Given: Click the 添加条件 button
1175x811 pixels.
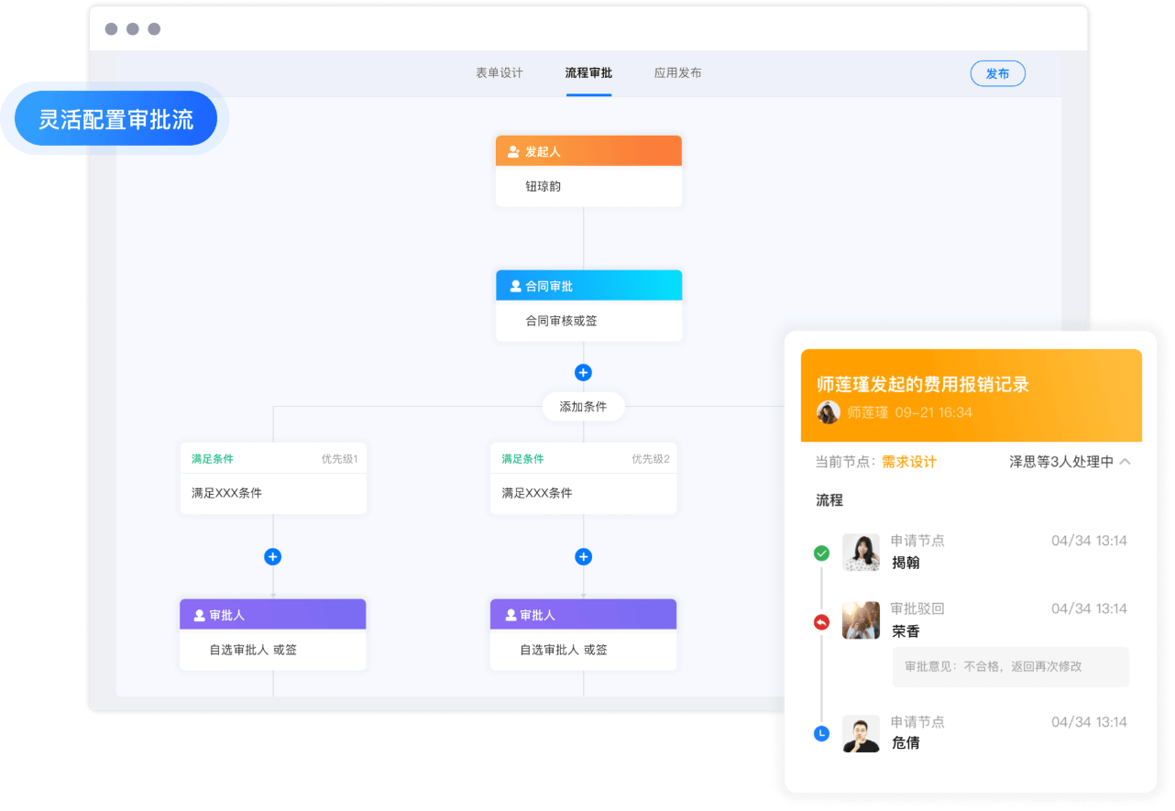Looking at the screenshot, I should (583, 407).
